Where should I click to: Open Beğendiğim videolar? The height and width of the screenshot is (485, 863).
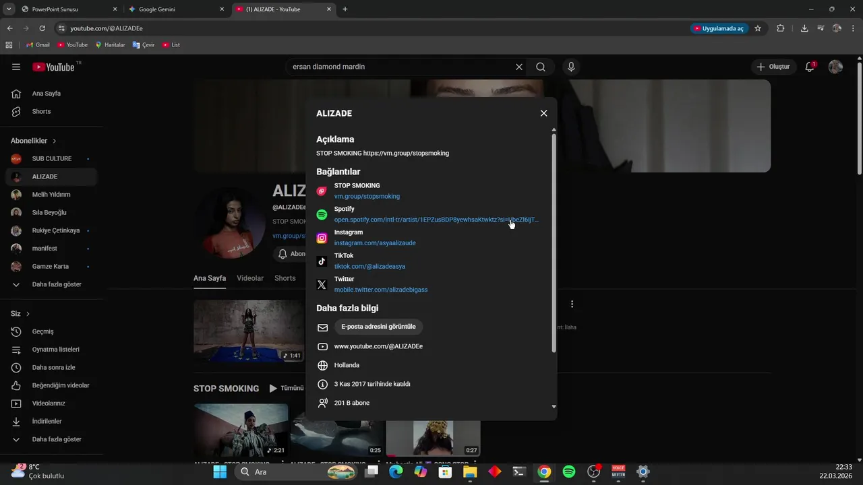click(51, 385)
